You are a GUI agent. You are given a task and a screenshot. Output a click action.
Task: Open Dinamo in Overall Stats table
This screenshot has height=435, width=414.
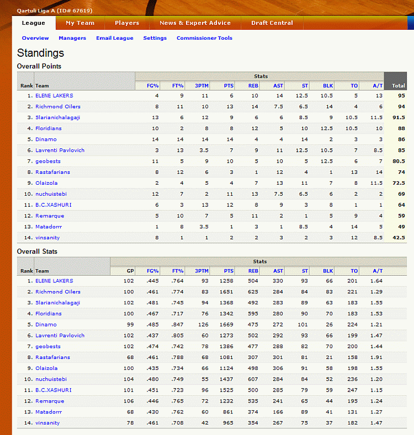pyautogui.click(x=46, y=325)
